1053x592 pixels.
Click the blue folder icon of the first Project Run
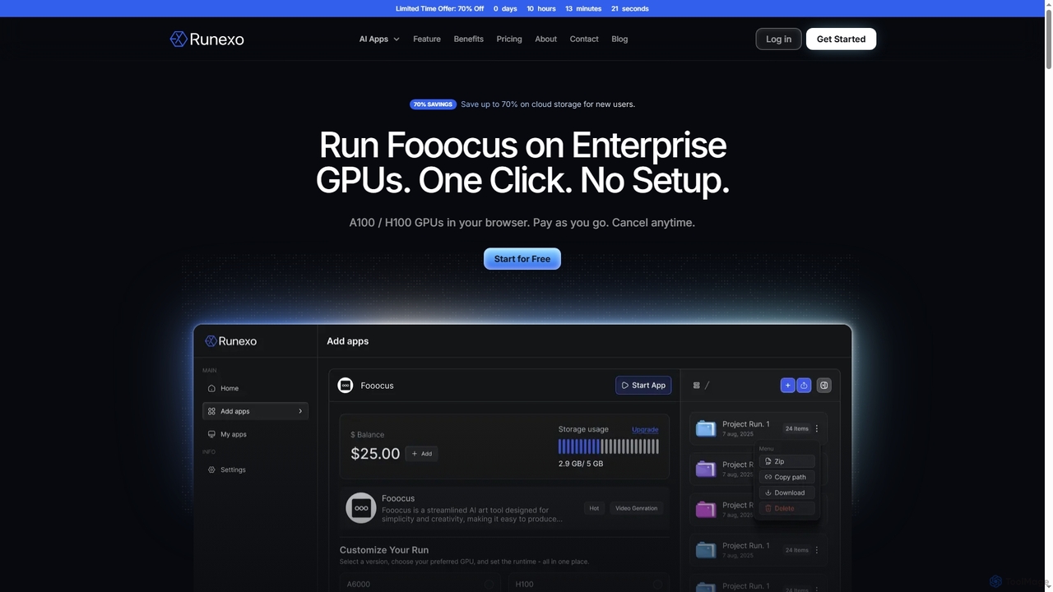[706, 428]
